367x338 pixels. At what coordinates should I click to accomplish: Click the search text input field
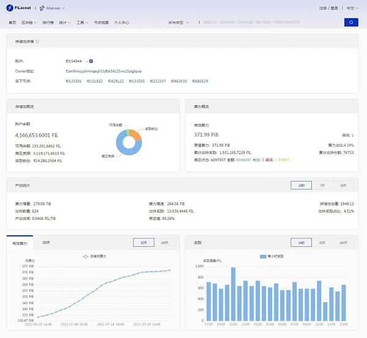click(272, 22)
